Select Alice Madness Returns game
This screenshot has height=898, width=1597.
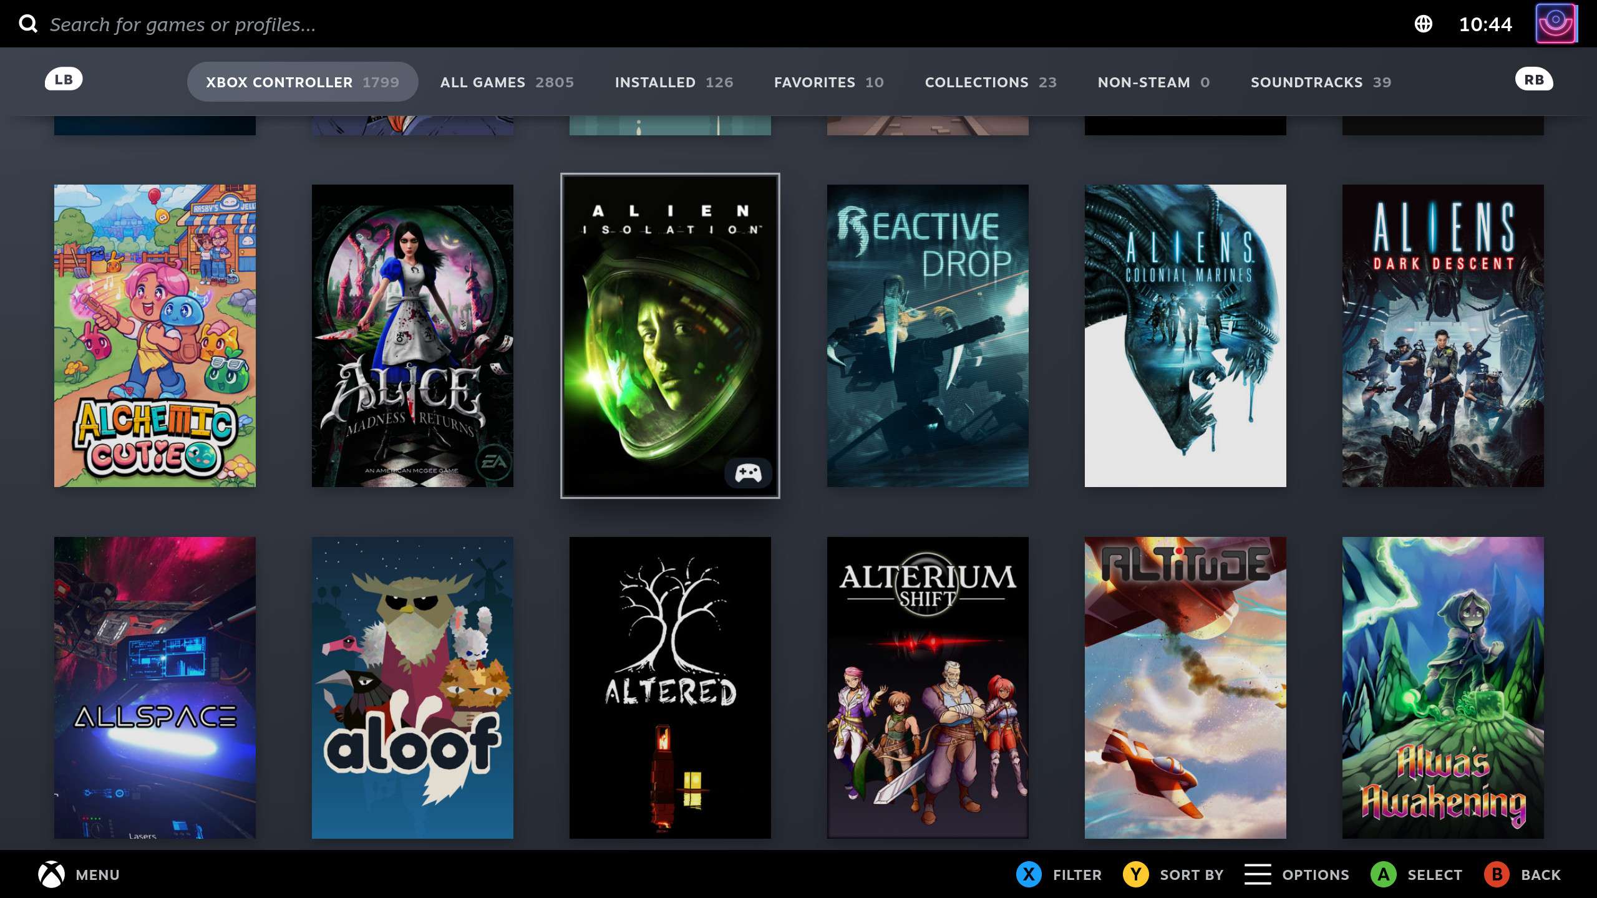[412, 336]
